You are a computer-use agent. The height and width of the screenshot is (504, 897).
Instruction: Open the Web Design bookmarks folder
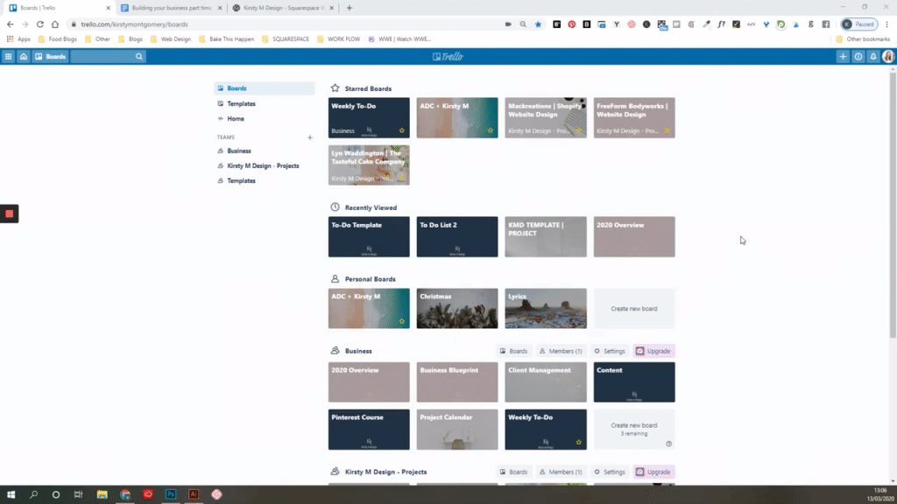pos(177,38)
